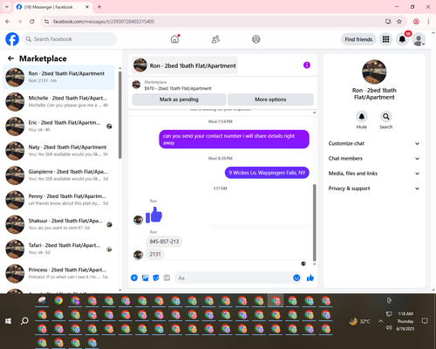Viewport: 436px width, 349px height.
Task: Open Naty's 2bed 1bath conversation
Action: pyautogui.click(x=58, y=151)
